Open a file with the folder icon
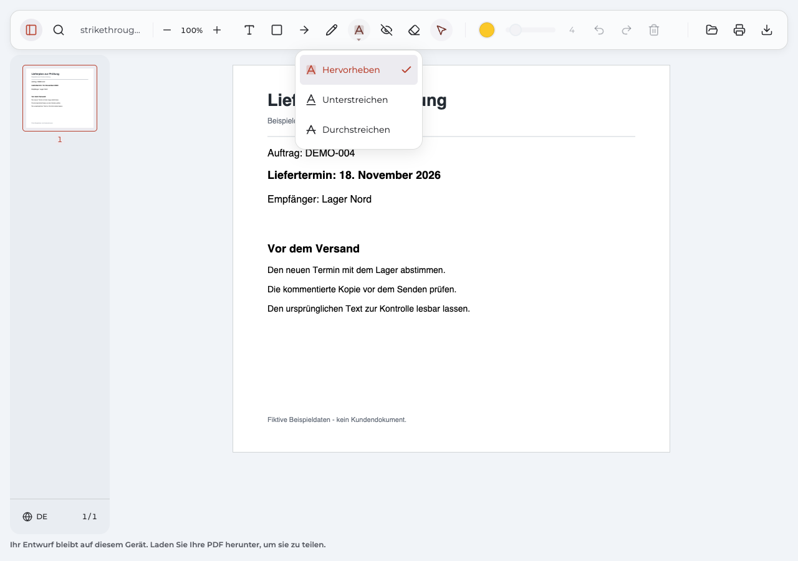 [712, 30]
